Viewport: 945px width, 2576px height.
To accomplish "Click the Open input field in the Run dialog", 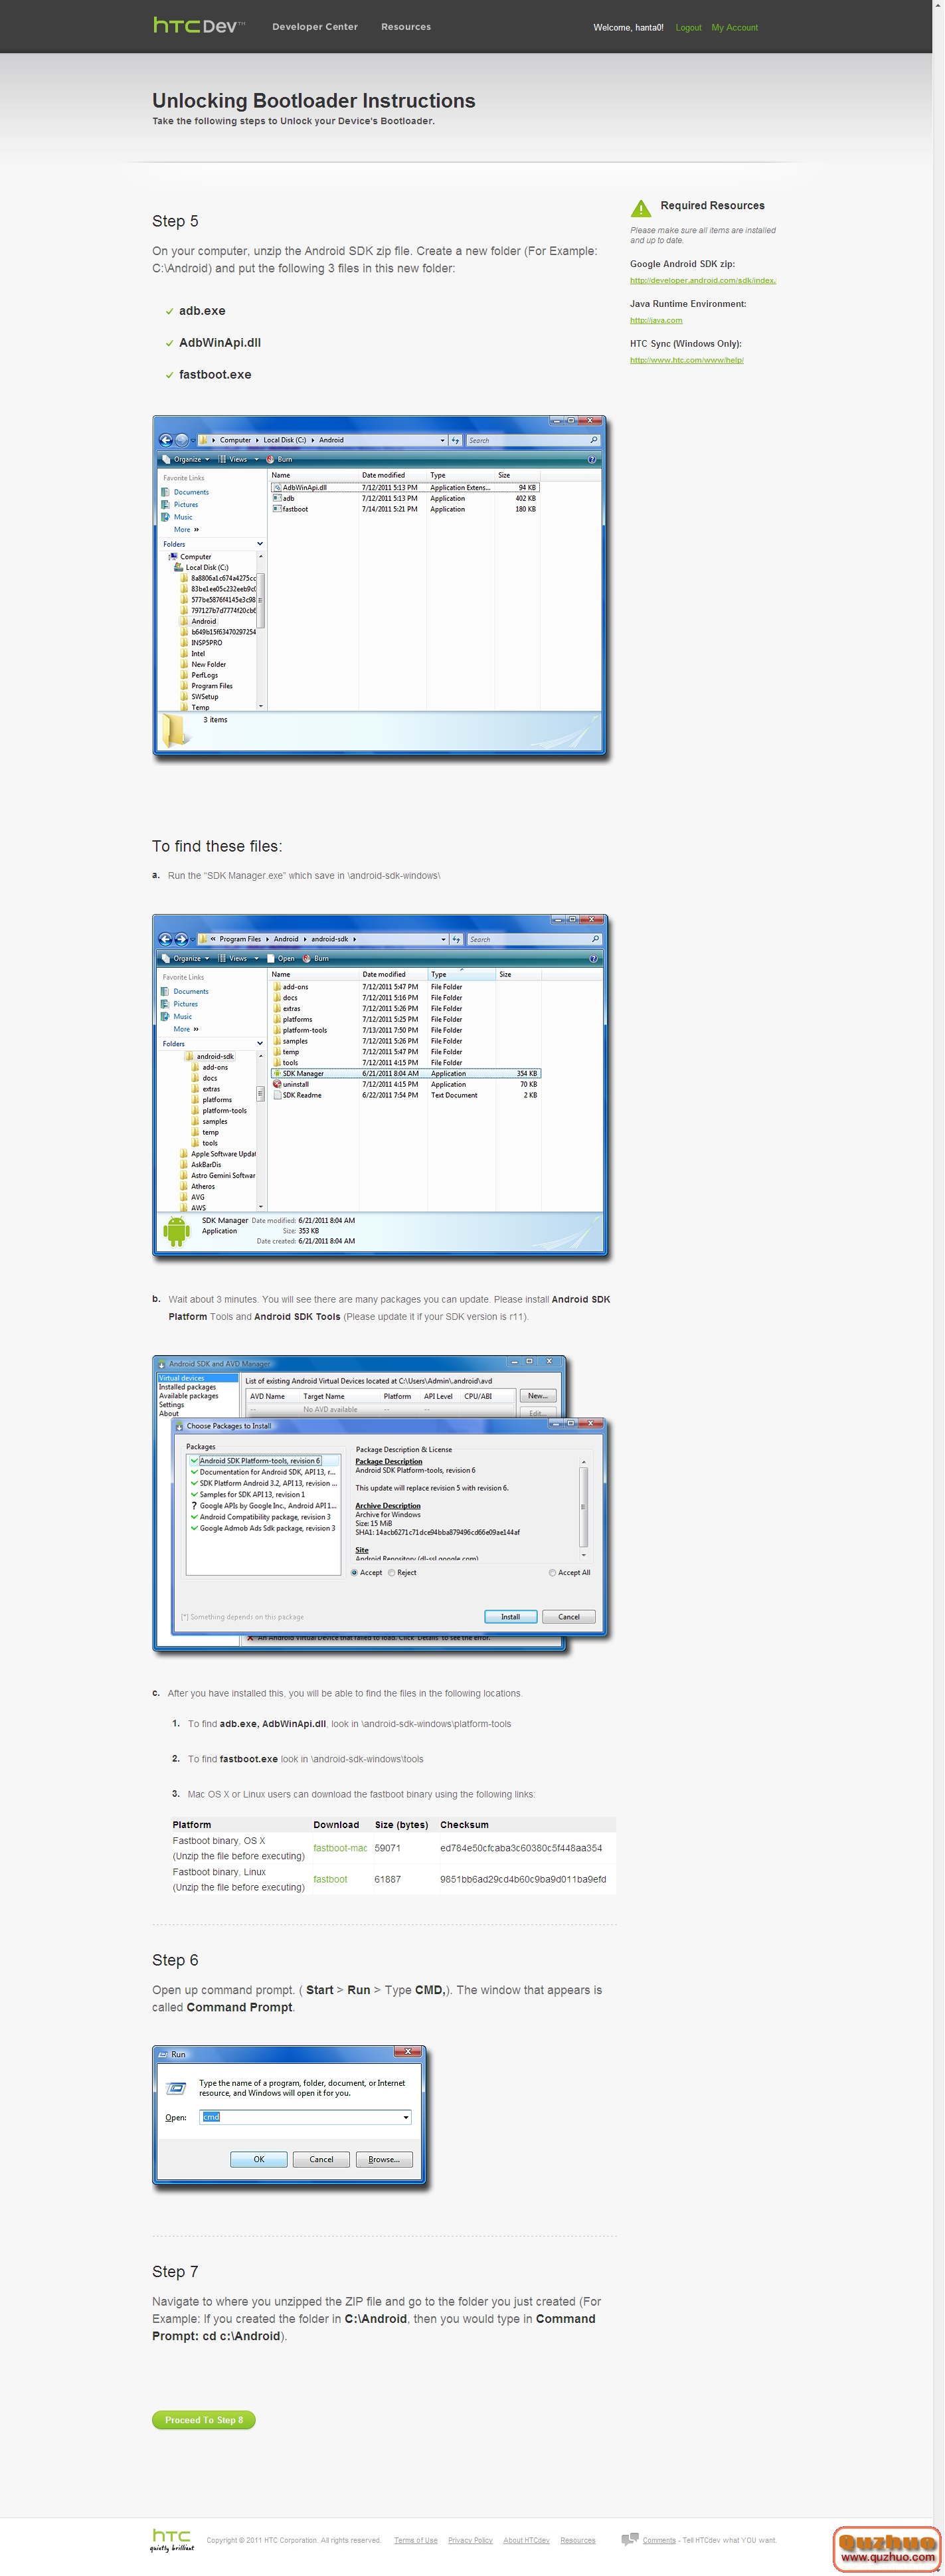I will 305,2117.
